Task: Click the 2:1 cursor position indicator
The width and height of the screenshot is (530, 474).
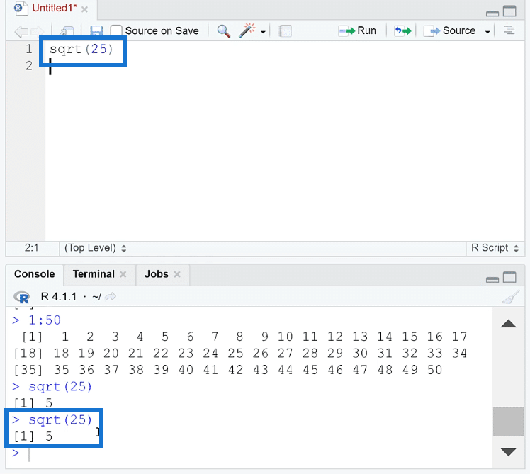Action: pos(31,248)
